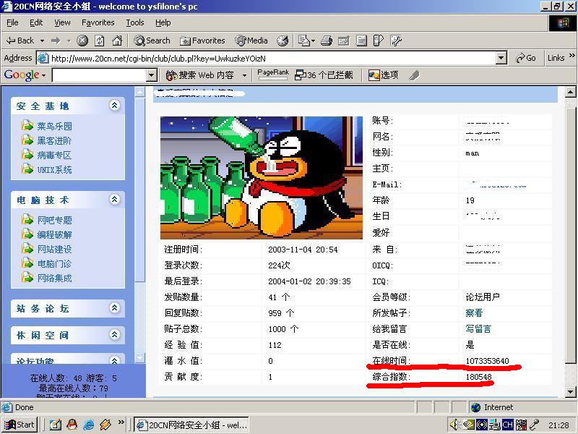
Task: Open the Mail button dropdown arrow
Action: coord(314,41)
